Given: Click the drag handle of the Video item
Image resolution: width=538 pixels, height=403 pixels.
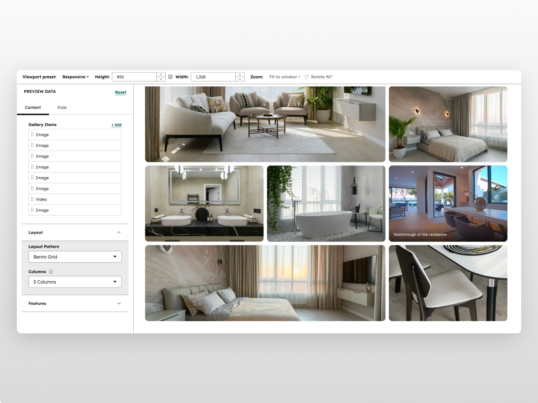Looking at the screenshot, I should tap(33, 199).
